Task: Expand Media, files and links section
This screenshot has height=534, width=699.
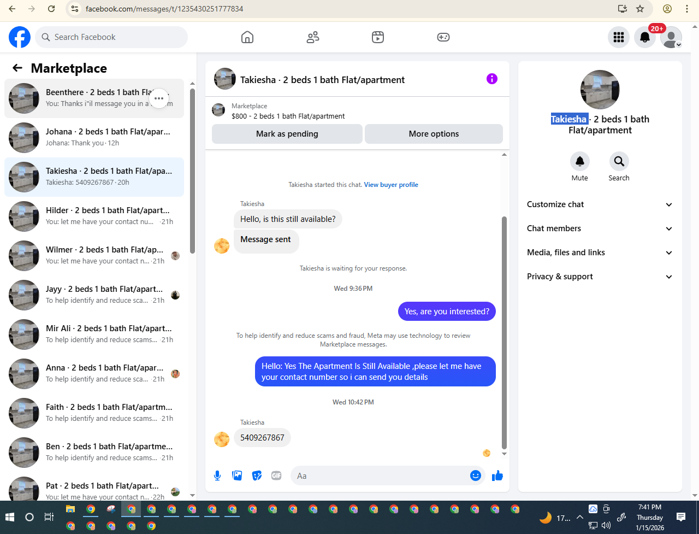Action: (600, 253)
